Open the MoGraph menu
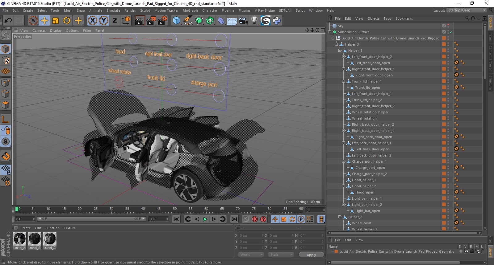Image resolution: width=494 pixels, height=265 pixels. point(190,10)
